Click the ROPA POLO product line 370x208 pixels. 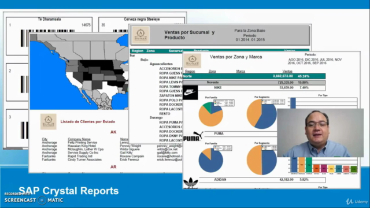pos(171,100)
